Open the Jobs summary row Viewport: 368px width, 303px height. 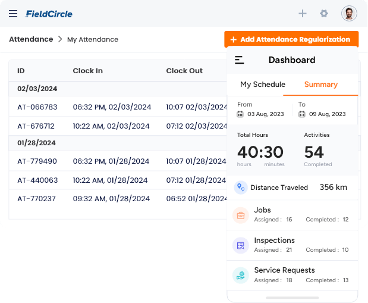292,215
